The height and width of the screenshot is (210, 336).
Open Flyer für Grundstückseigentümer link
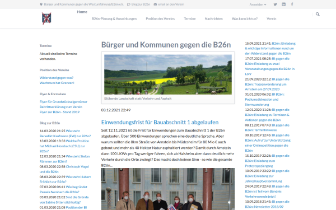click(x=63, y=102)
